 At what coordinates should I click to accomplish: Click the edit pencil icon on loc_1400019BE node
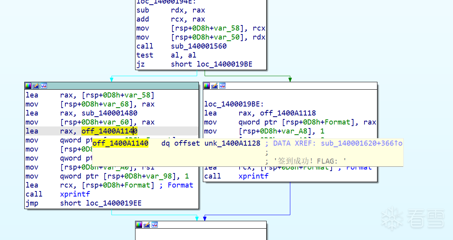pyautogui.click(x=215, y=86)
